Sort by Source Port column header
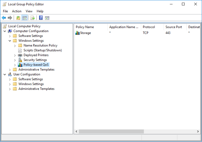 point(174,27)
